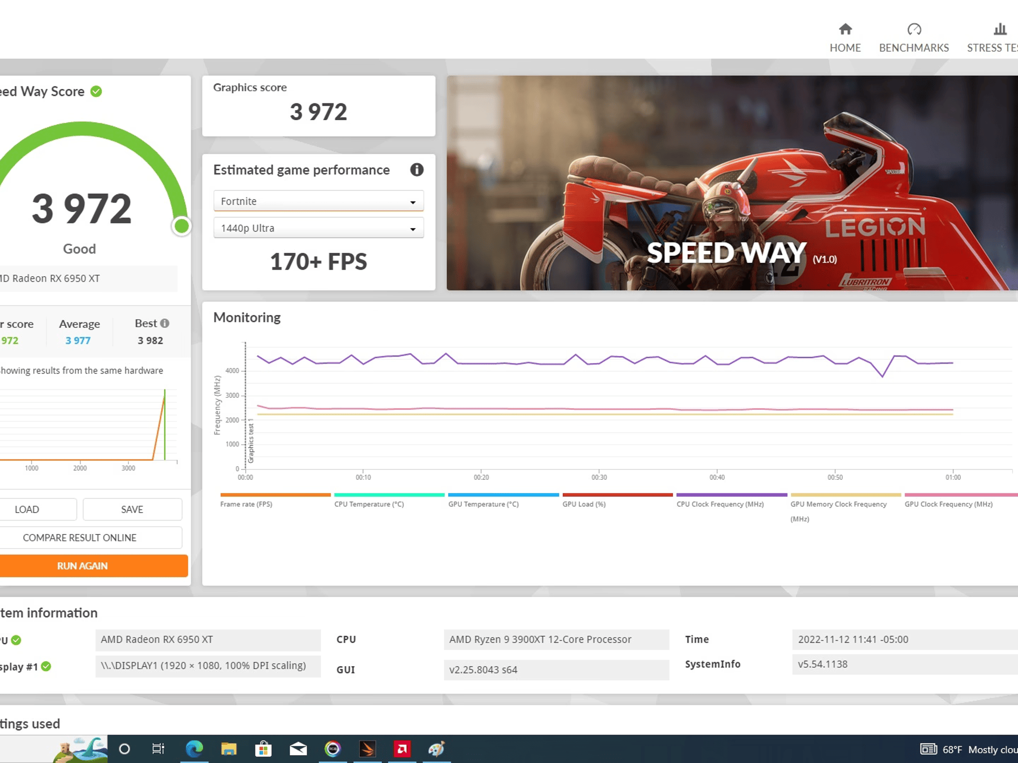The image size is (1018, 763).
Task: Click the RUN AGAIN button
Action: 93,566
